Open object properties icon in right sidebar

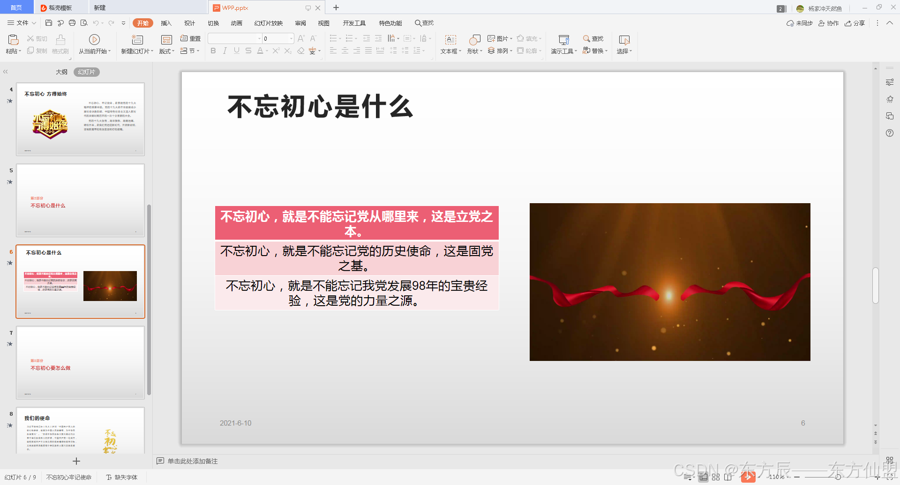tap(890, 82)
